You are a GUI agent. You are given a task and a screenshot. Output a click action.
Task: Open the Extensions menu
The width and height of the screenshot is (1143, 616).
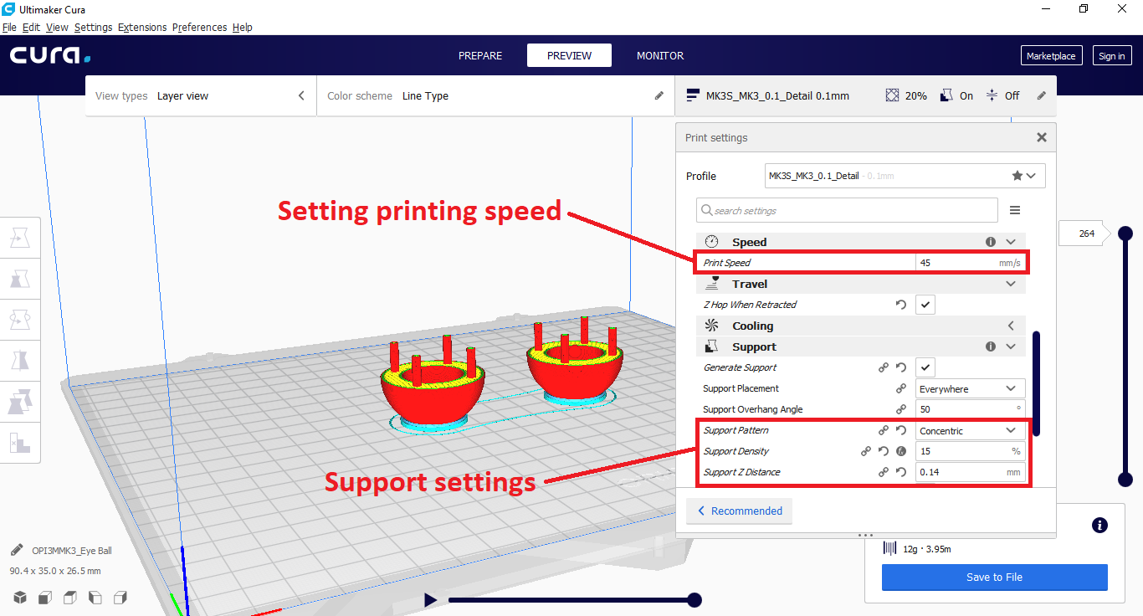[x=142, y=27]
